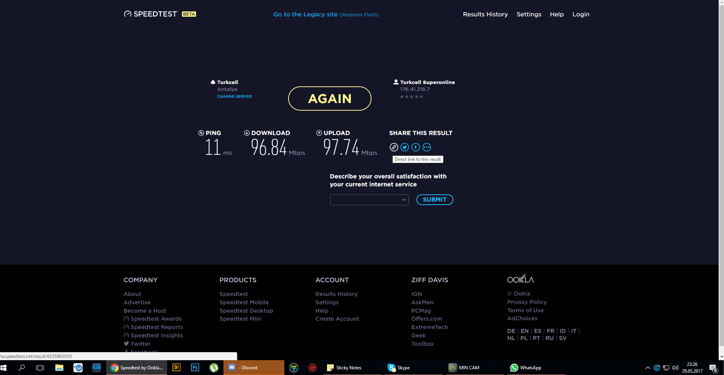724x375 pixels.
Task: Switch site language to ES
Action: (x=537, y=331)
